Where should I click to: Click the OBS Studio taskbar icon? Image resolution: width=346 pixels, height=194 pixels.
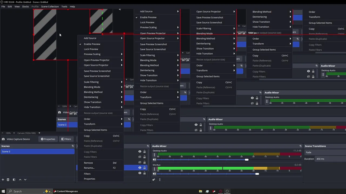227,191
